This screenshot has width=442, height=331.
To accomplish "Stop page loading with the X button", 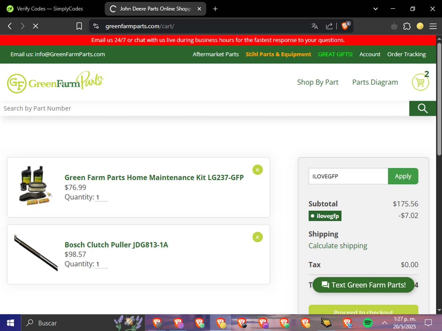I will 35,26.
